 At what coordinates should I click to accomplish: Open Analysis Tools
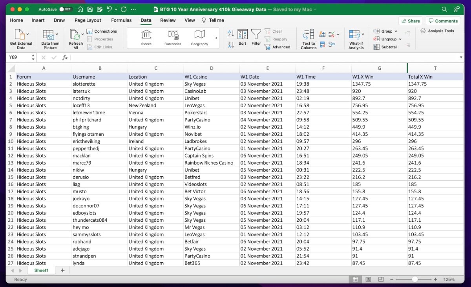click(437, 31)
